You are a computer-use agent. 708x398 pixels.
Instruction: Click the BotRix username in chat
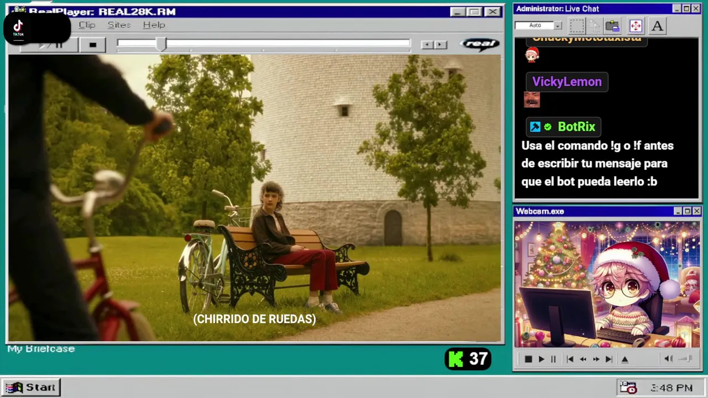coord(576,127)
